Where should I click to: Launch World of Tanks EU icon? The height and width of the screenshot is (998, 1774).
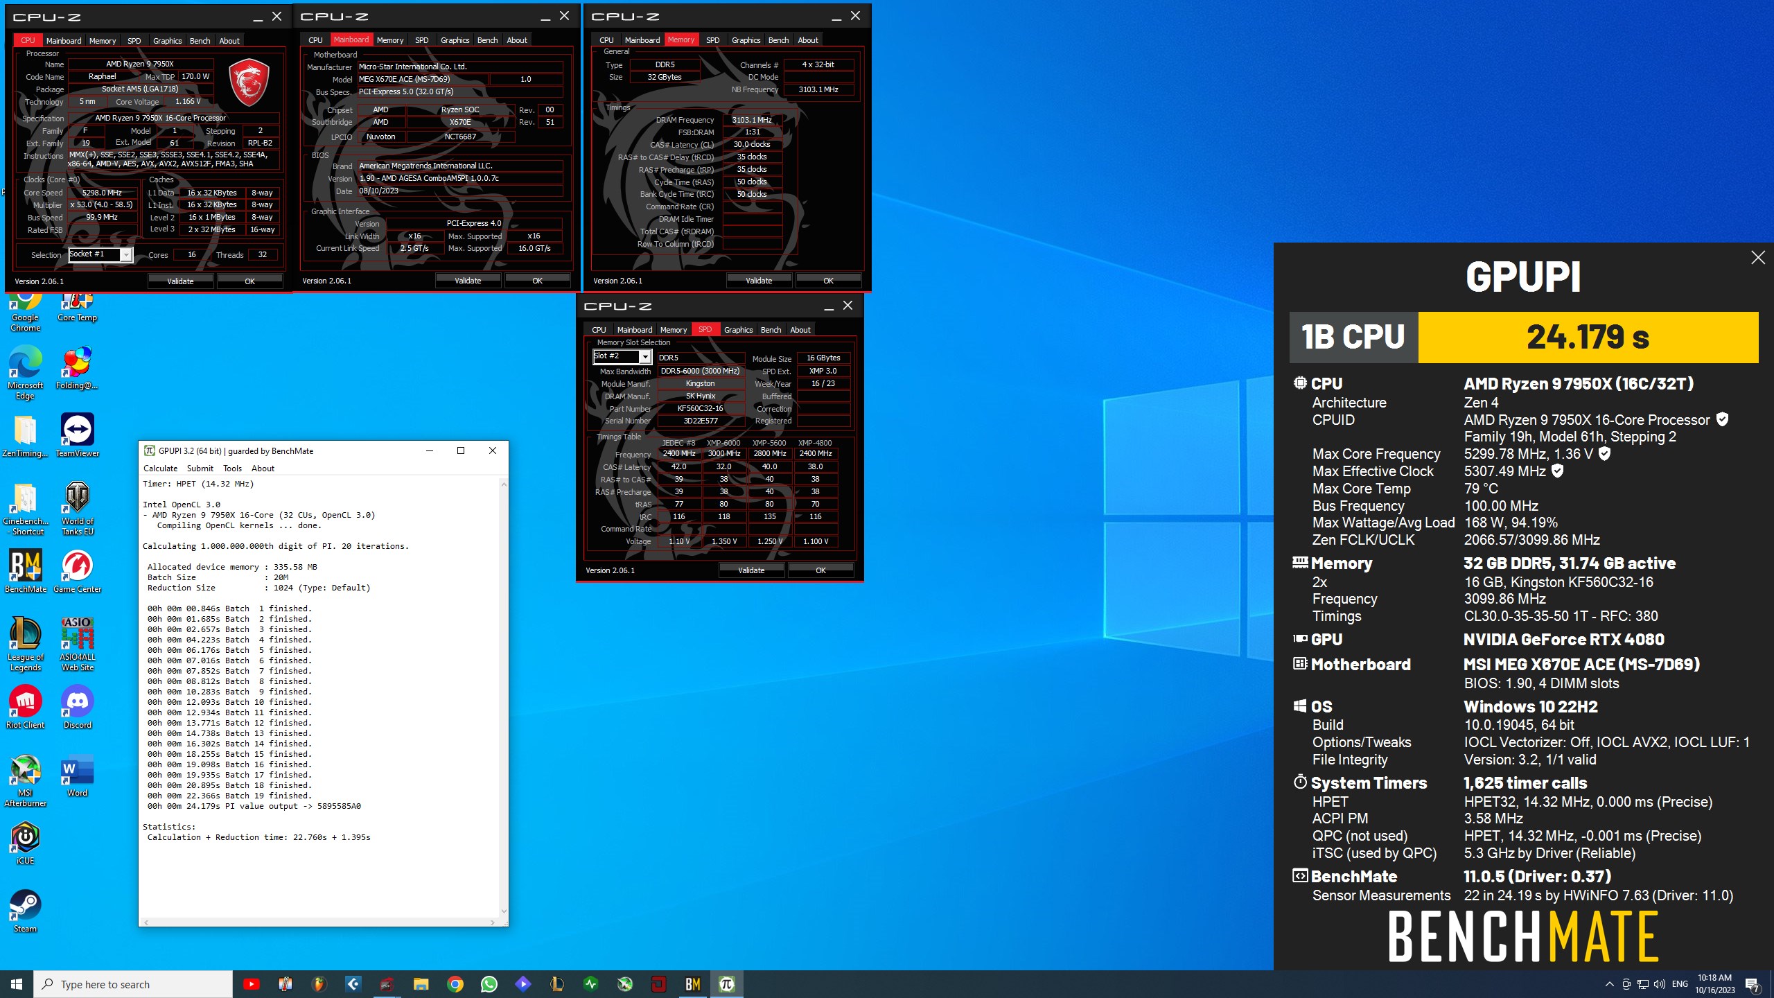(77, 509)
